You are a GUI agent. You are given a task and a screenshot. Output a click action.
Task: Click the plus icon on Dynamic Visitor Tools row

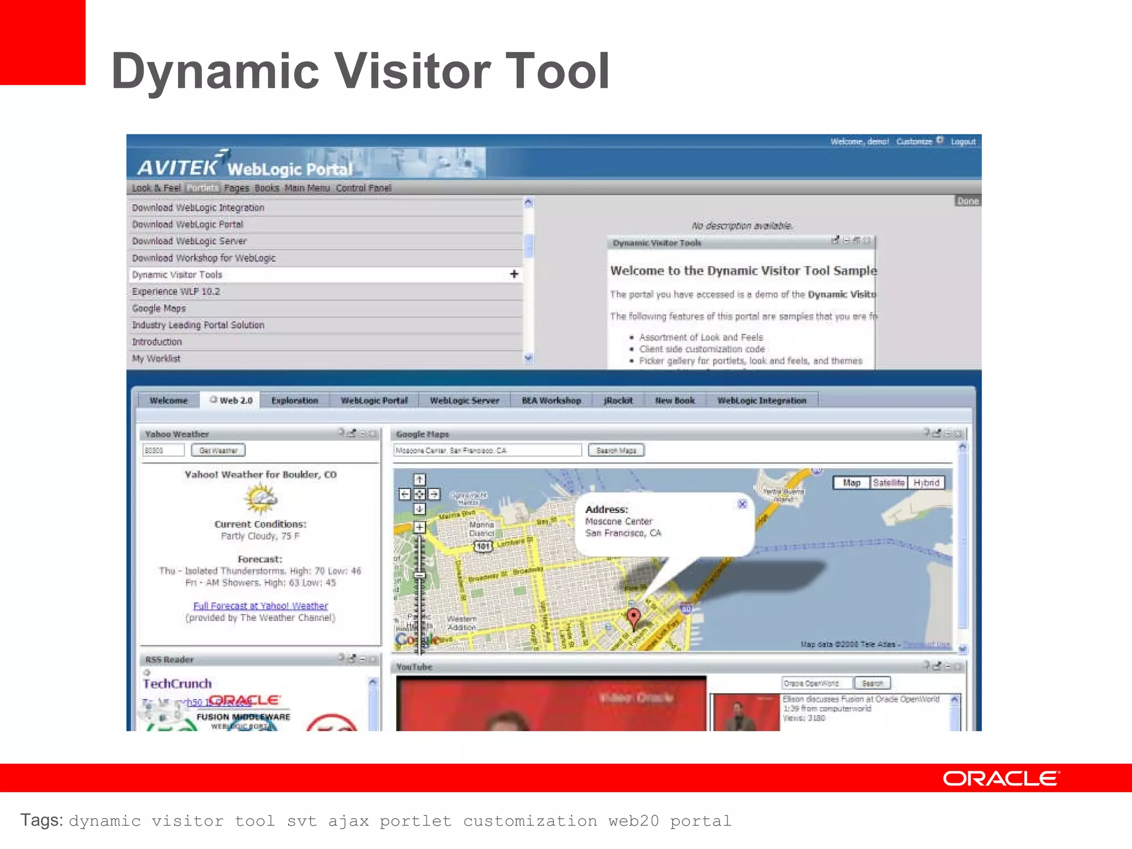coord(514,274)
